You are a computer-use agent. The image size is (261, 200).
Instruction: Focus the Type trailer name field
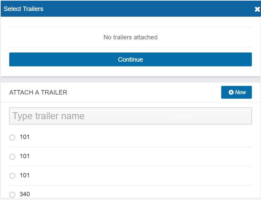point(131,116)
